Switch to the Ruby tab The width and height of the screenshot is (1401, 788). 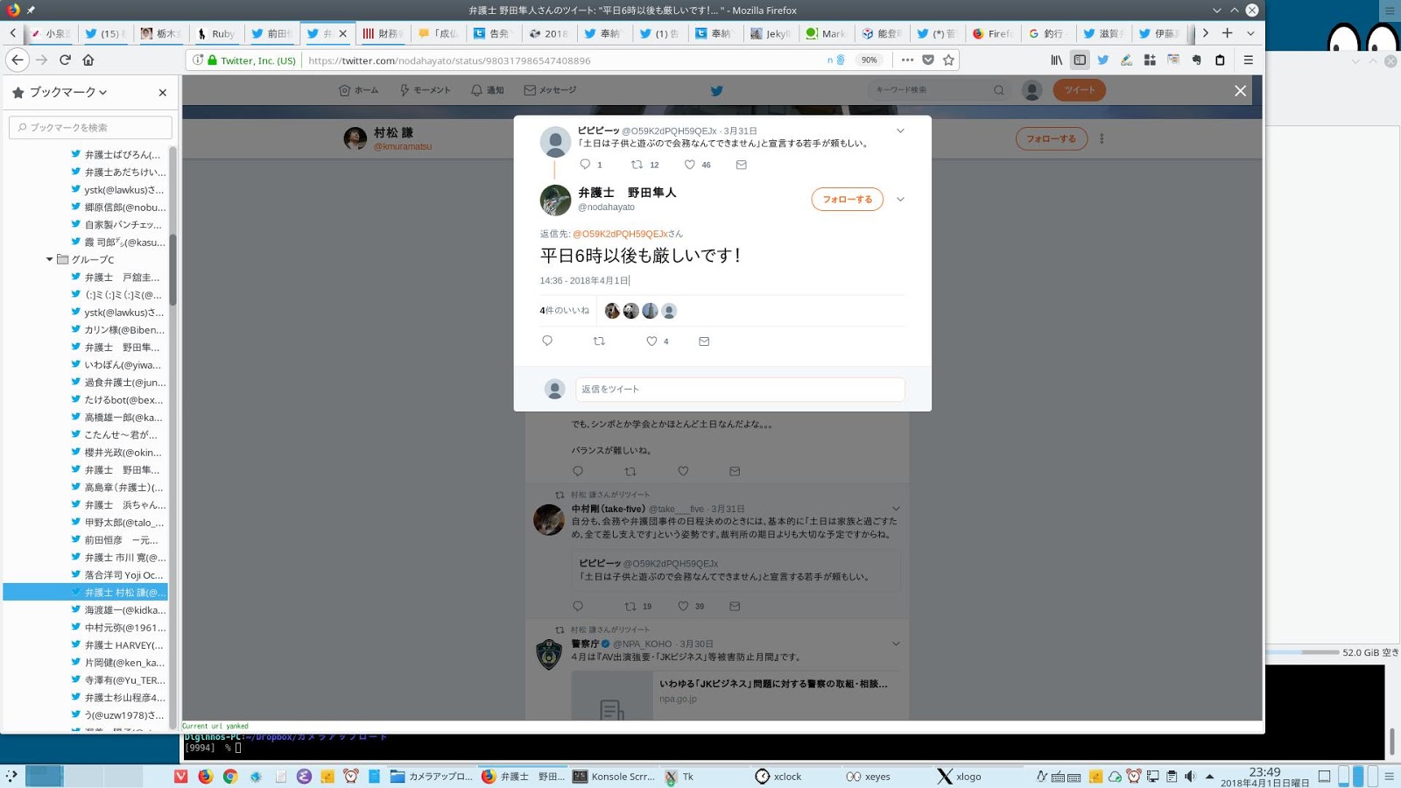215,33
